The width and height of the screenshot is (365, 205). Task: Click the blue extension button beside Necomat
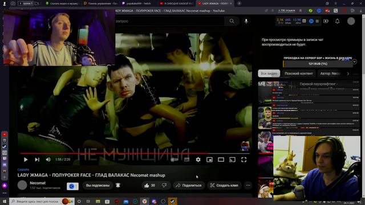pos(72,186)
